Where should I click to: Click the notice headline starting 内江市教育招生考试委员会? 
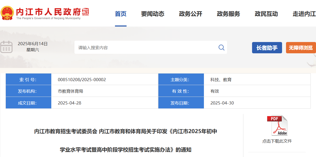126,132
